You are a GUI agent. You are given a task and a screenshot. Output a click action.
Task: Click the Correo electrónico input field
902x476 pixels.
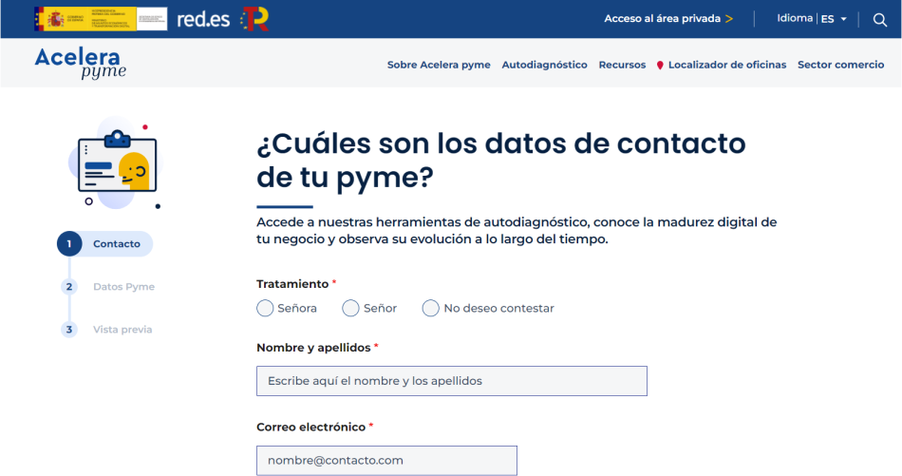tap(386, 460)
